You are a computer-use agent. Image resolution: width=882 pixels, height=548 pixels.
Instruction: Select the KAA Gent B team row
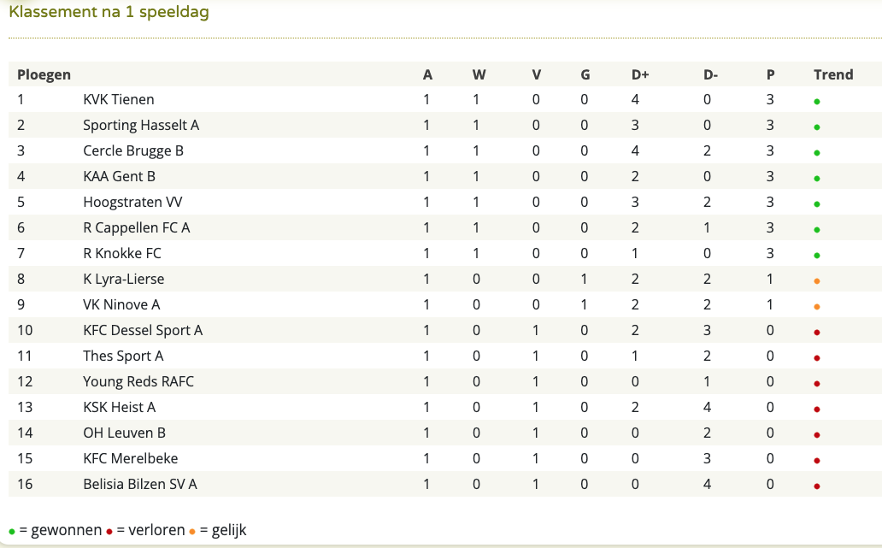pos(445,176)
